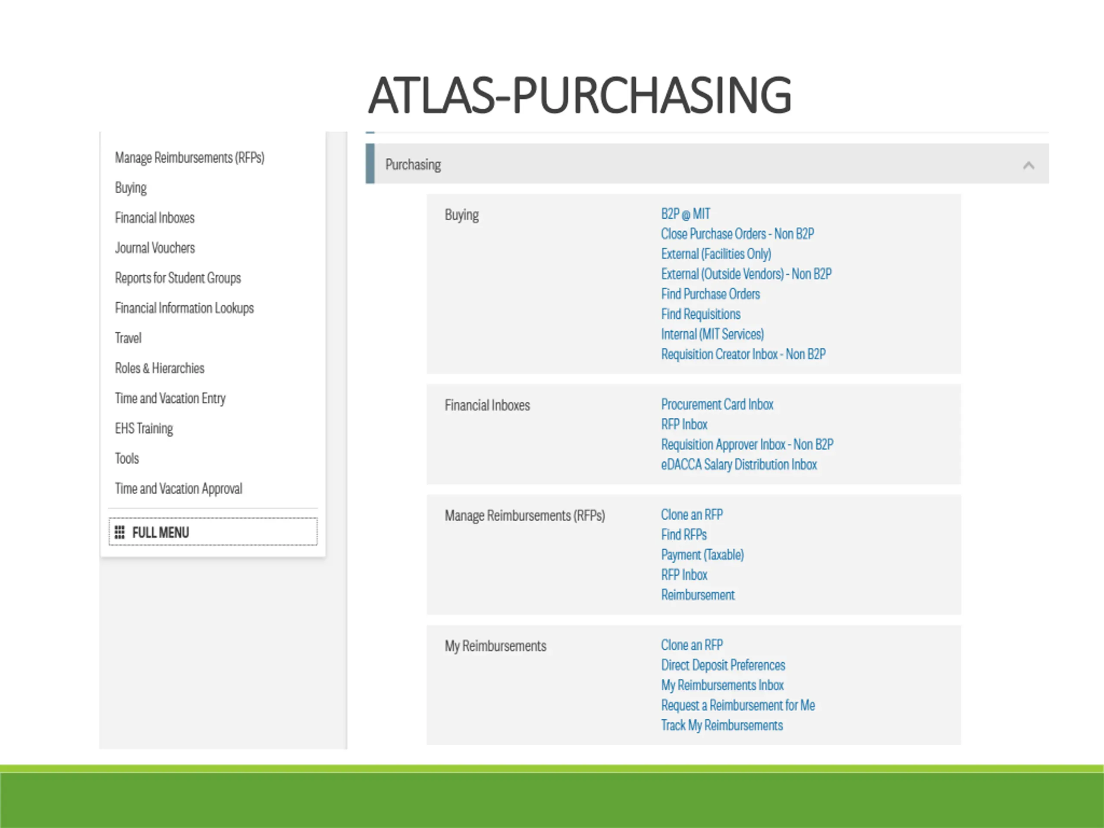
Task: Click the Purchasing section header
Action: point(707,164)
